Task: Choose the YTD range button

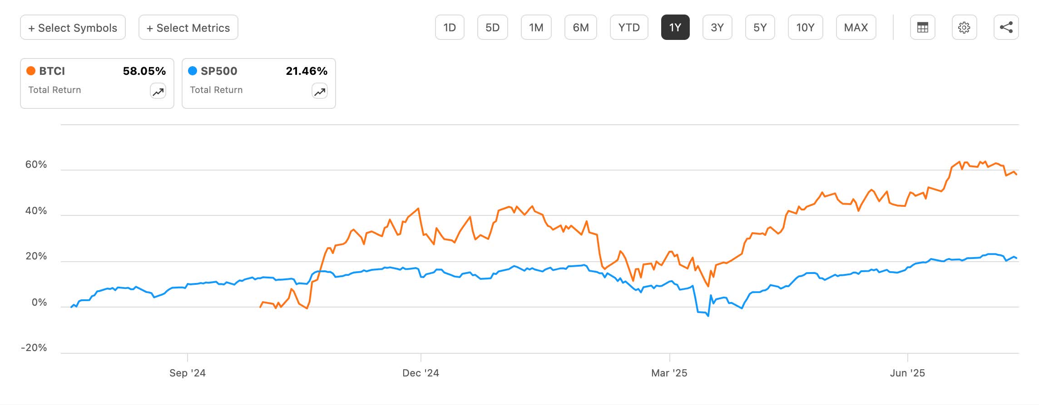Action: click(x=629, y=28)
